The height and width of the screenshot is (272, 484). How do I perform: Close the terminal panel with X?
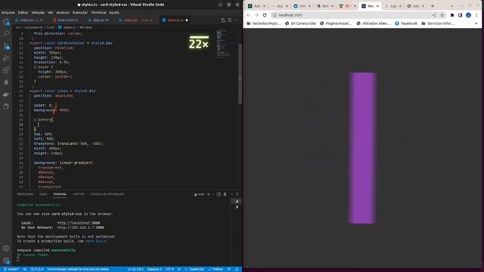coord(237,194)
